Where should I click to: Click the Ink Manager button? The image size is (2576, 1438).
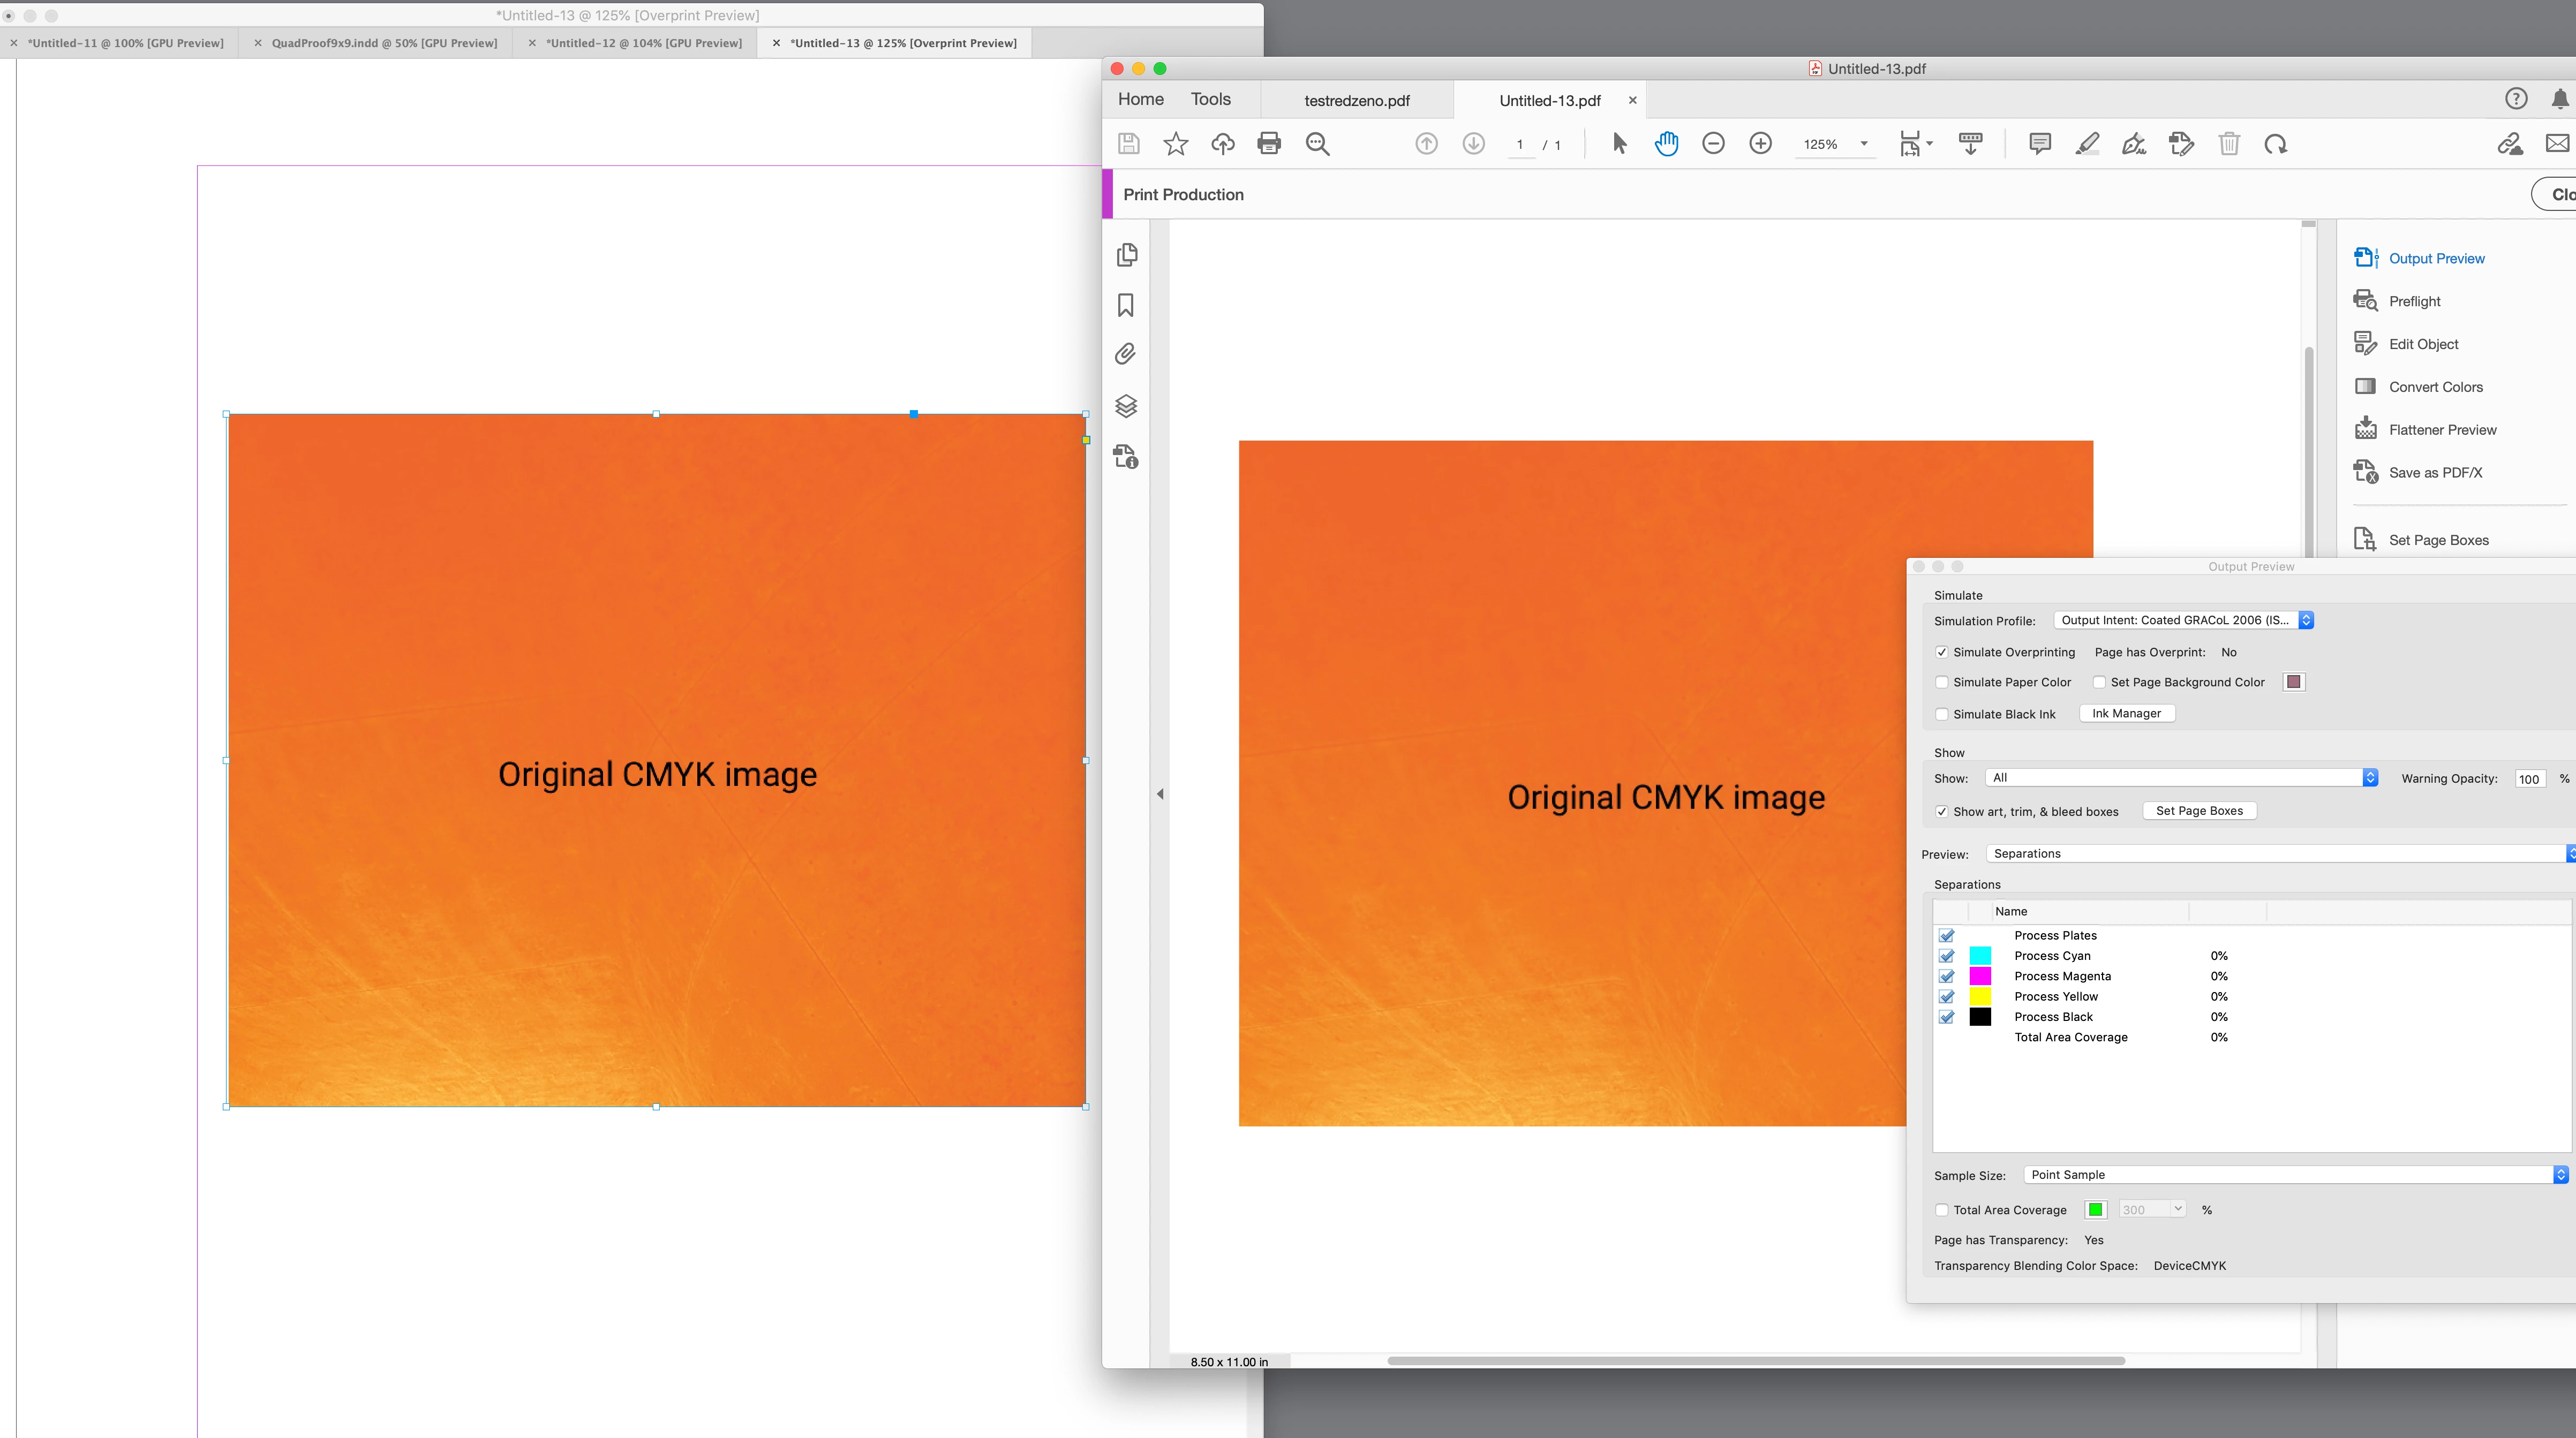[x=2126, y=714]
